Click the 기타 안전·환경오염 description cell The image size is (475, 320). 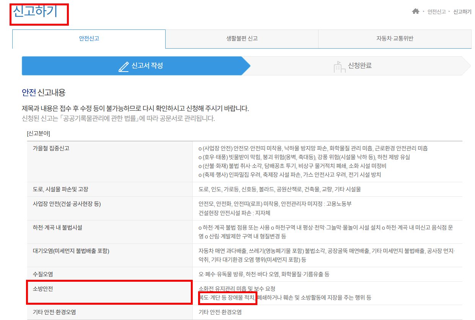328,312
